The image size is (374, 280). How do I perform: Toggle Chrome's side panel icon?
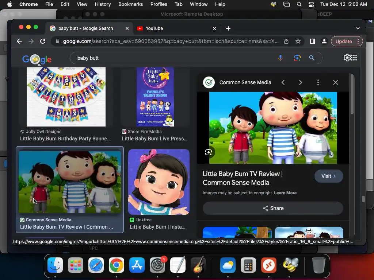tap(313, 41)
